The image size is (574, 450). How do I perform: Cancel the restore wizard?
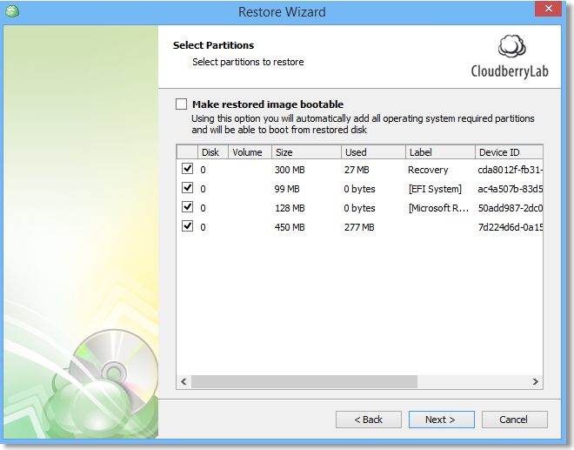(x=514, y=420)
